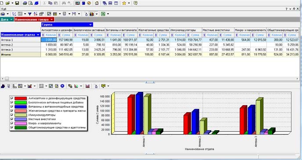Select cell value 157 048,98

click(65, 40)
